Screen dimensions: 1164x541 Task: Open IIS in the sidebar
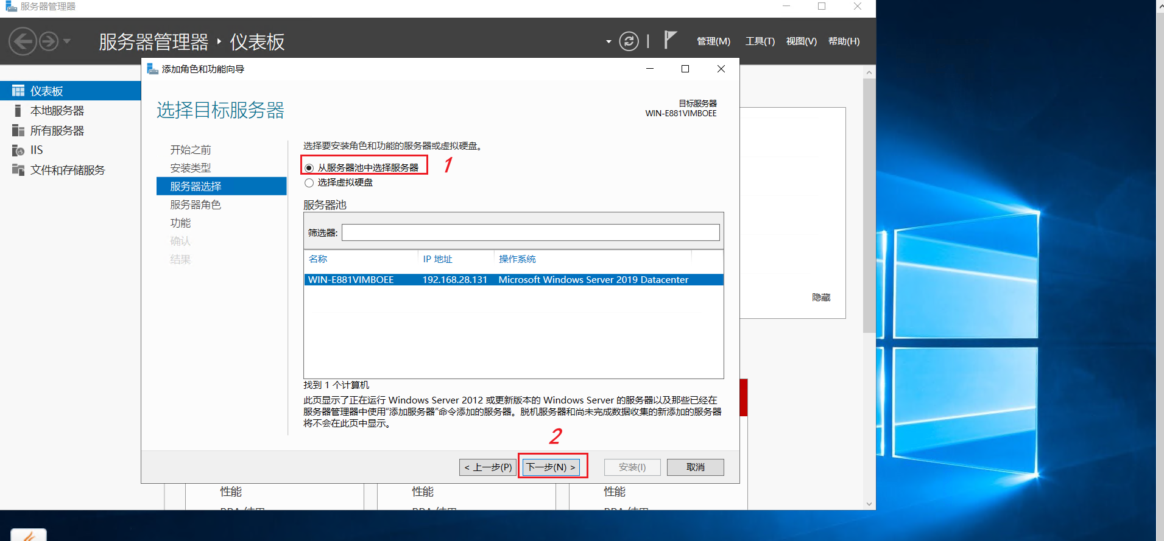click(37, 150)
